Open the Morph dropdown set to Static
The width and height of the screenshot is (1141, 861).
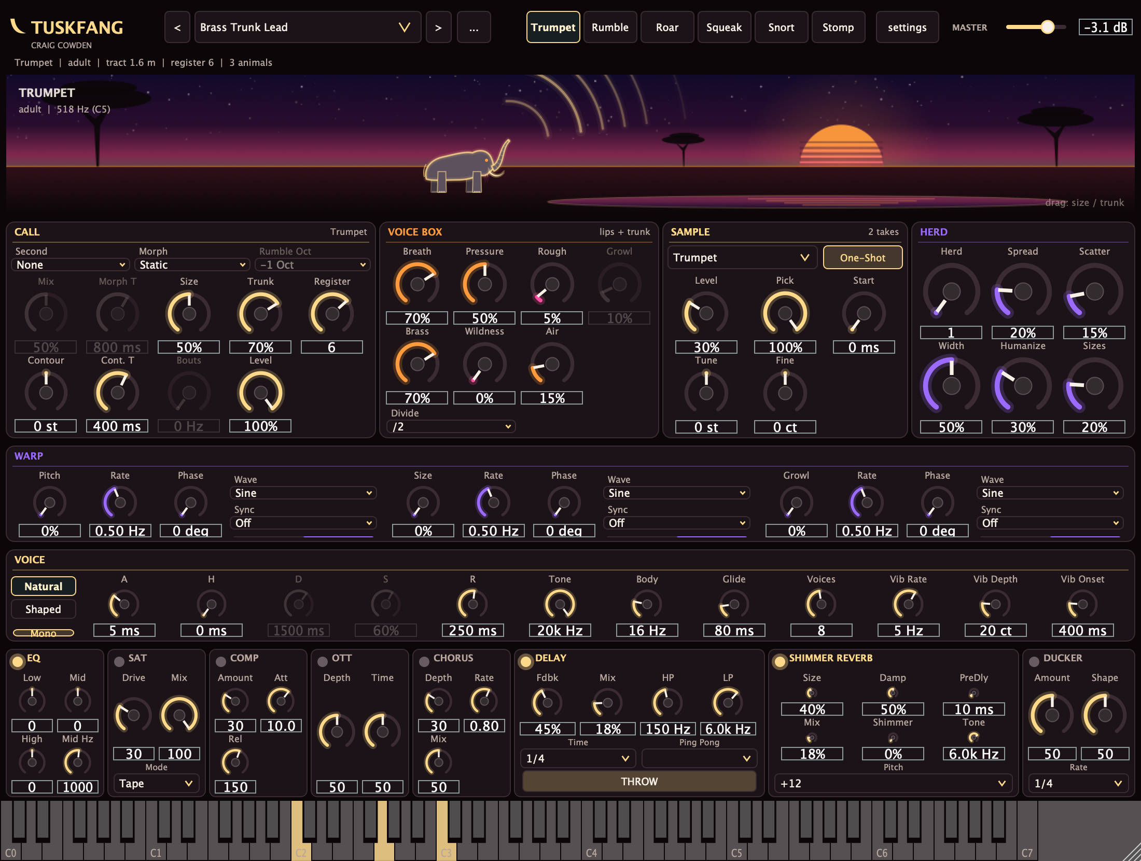(192, 265)
